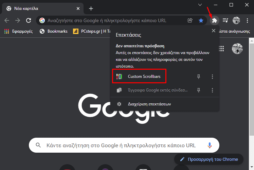Screen dimensions: 254x170
Task: Reload the current page
Action: pyautogui.click(x=29, y=20)
